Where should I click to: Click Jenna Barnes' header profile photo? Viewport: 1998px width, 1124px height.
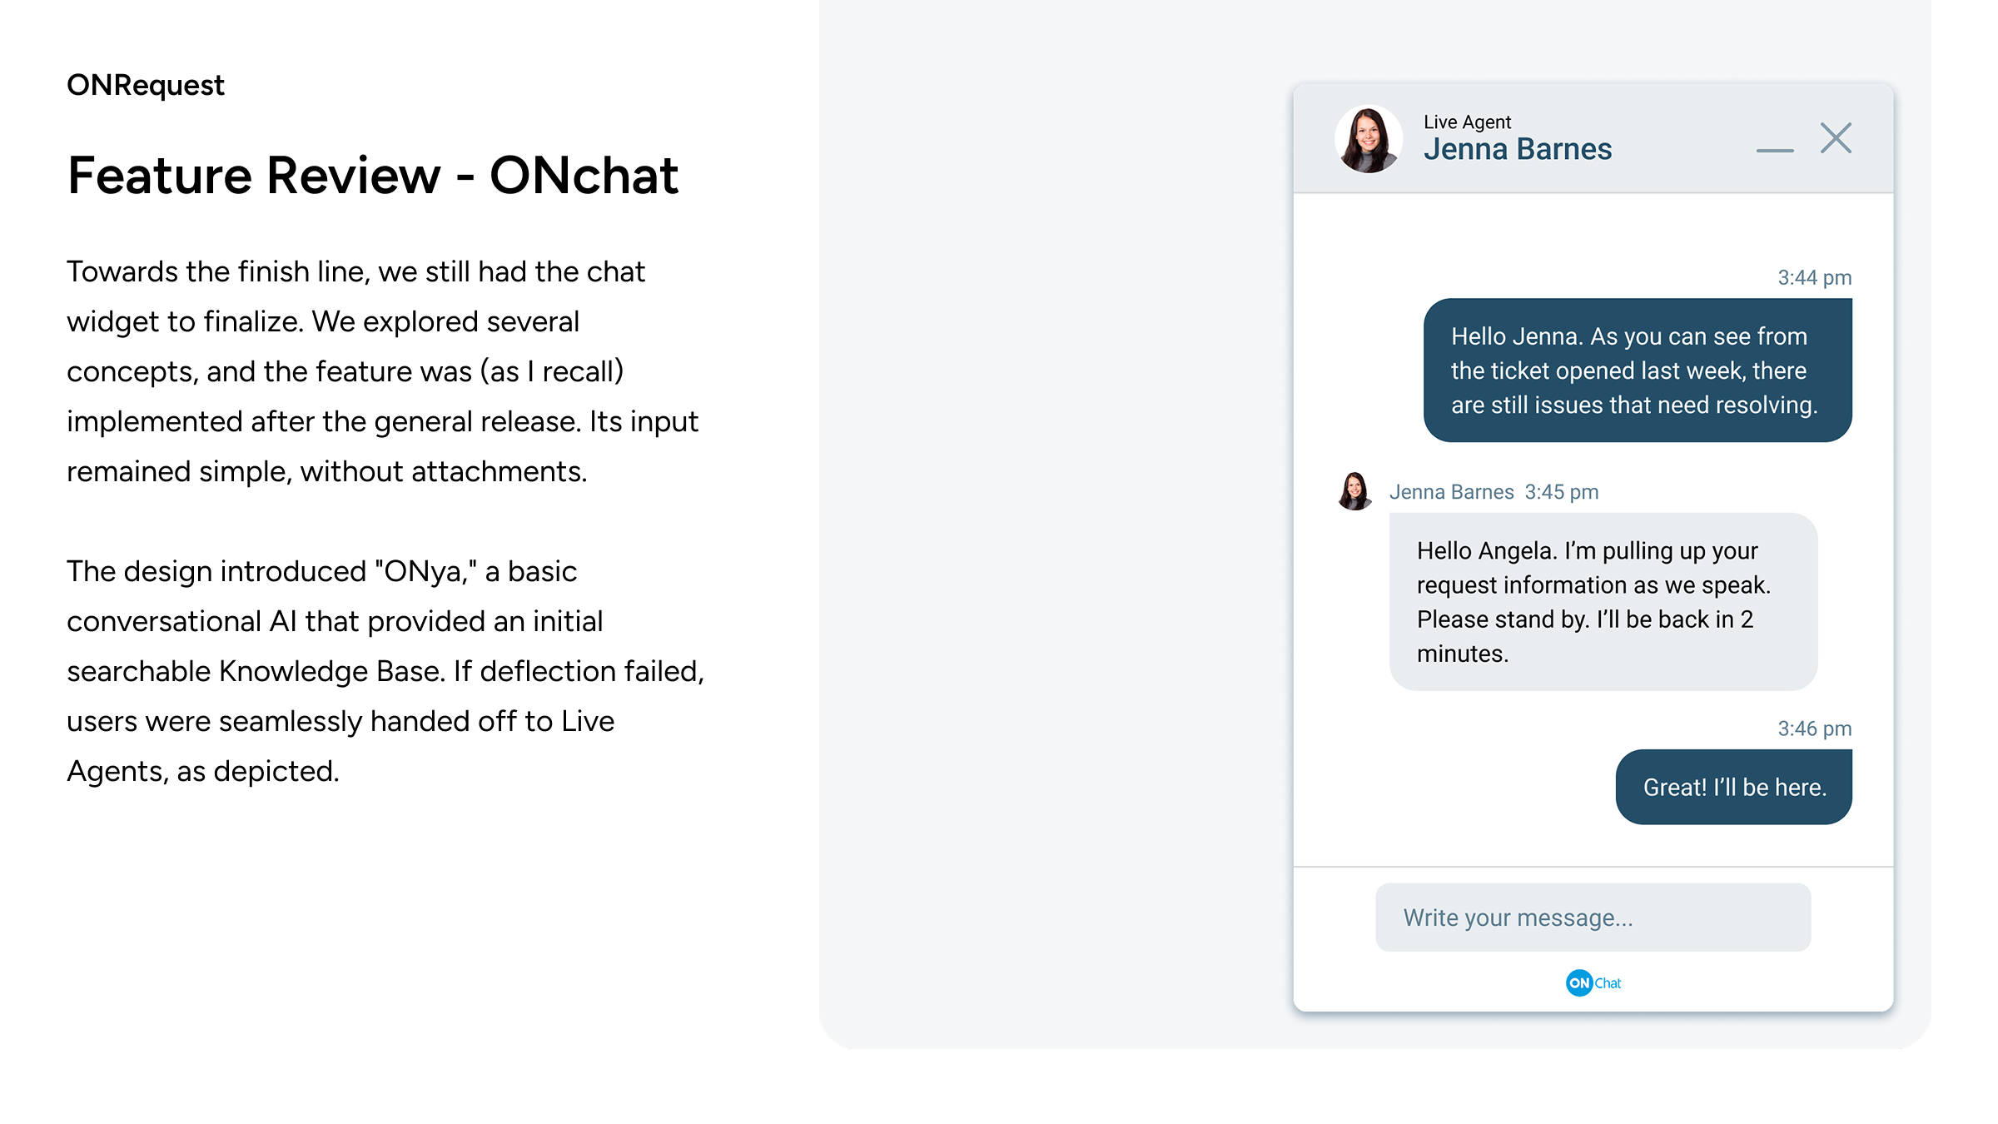point(1368,139)
